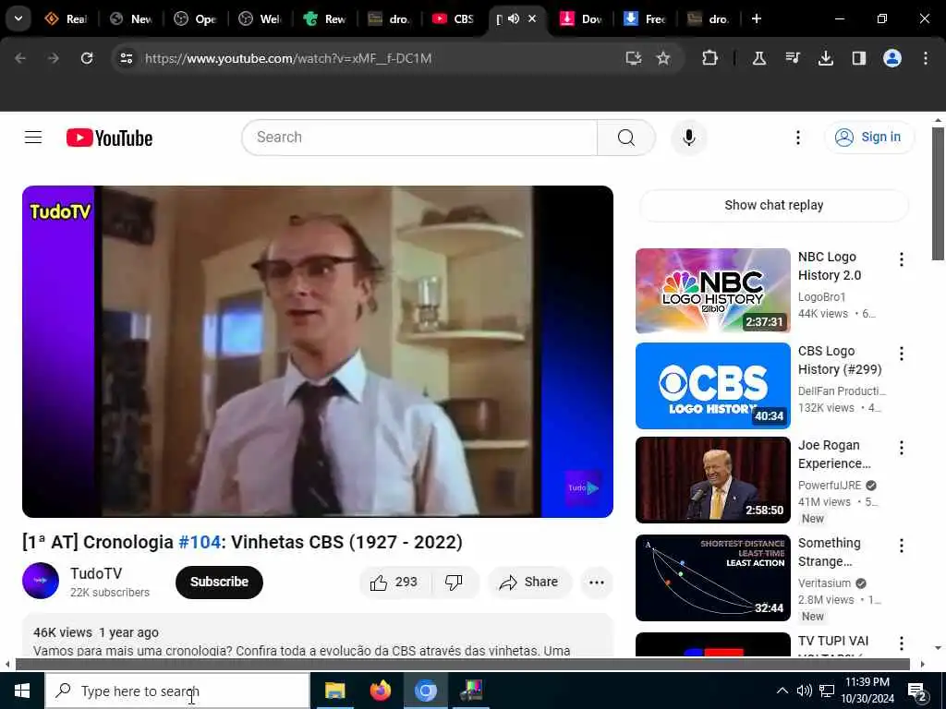Open options for Something Strange video
946x709 pixels.
pos(902,547)
